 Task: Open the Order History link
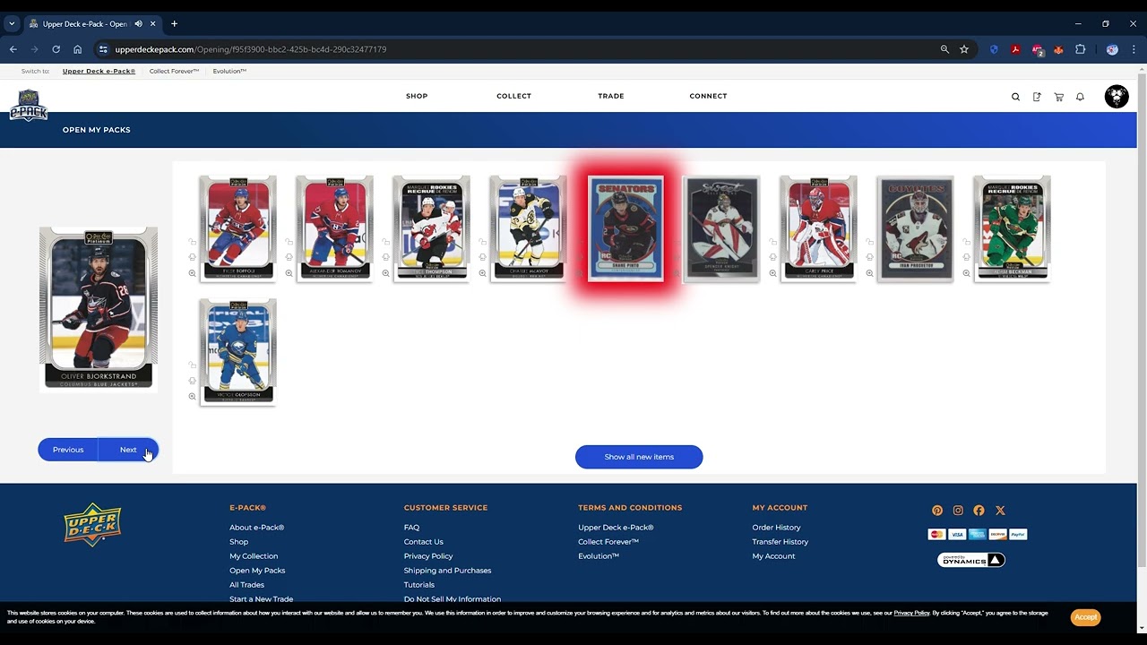[x=776, y=528]
